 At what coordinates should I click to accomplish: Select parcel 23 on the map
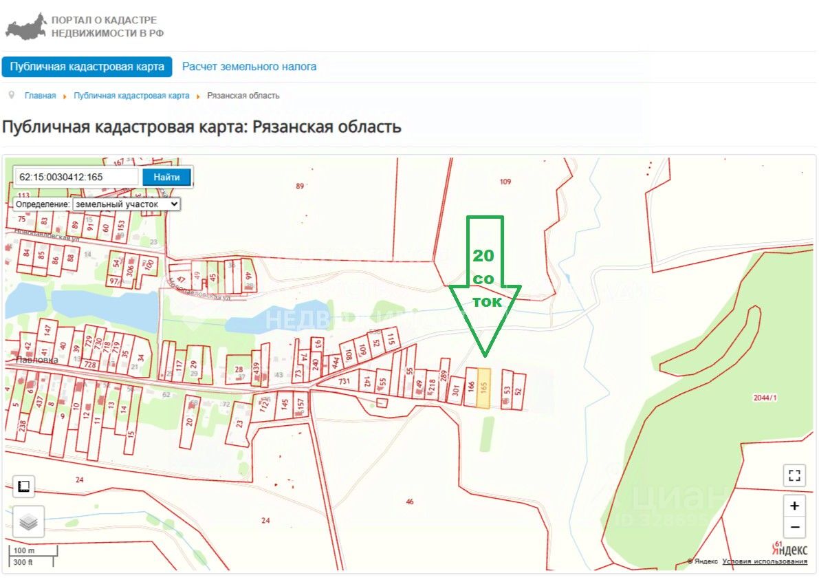239,424
